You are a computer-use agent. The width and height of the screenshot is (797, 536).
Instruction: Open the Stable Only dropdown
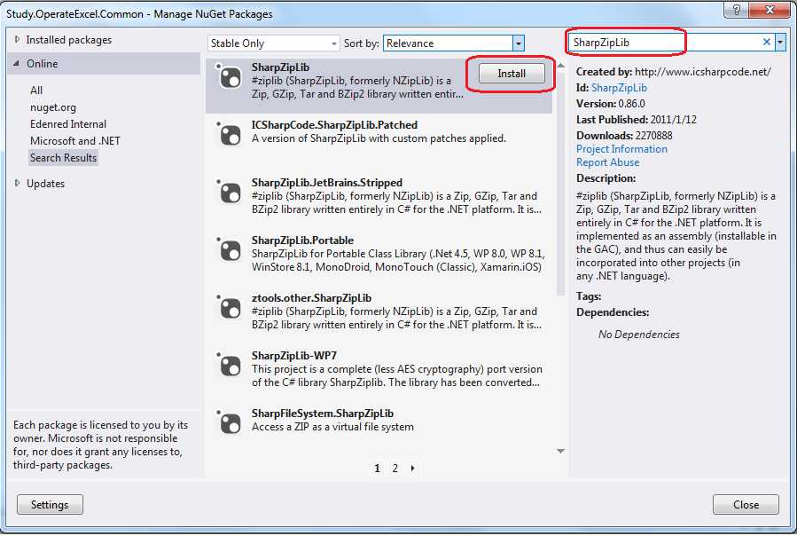[x=273, y=43]
